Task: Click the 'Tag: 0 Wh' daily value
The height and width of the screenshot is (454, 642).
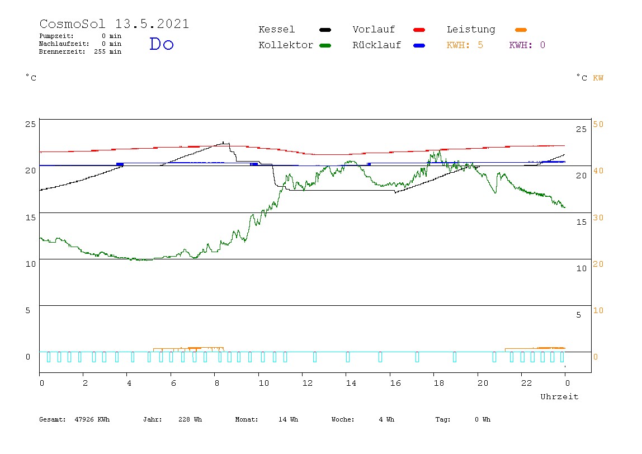Action: [x=462, y=419]
